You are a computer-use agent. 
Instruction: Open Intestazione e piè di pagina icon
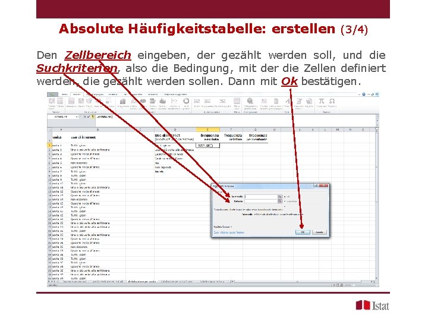tap(276, 101)
